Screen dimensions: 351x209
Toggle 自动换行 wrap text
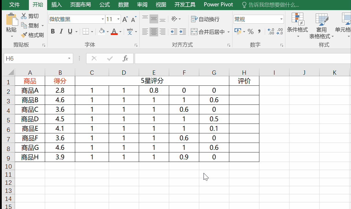[x=205, y=19]
